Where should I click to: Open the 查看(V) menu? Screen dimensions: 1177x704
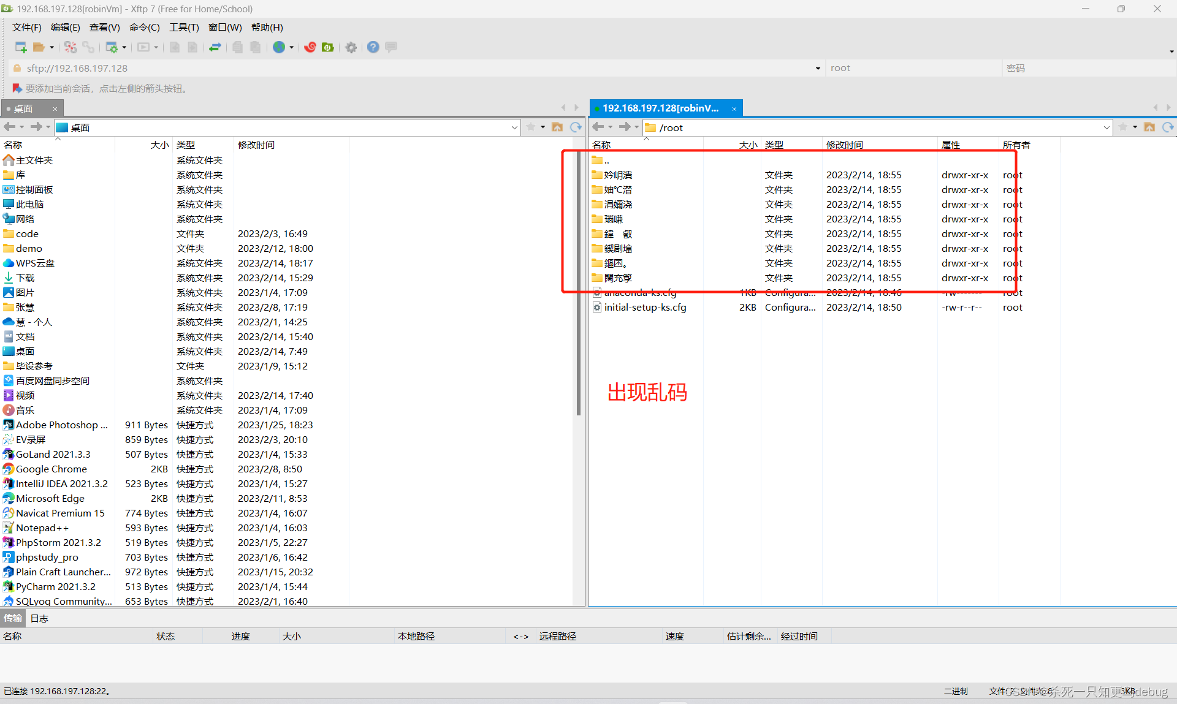coord(105,27)
